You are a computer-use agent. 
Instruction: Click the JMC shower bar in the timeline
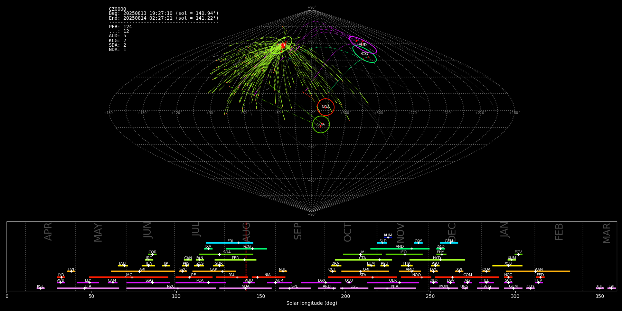pyautogui.click(x=129, y=277)
